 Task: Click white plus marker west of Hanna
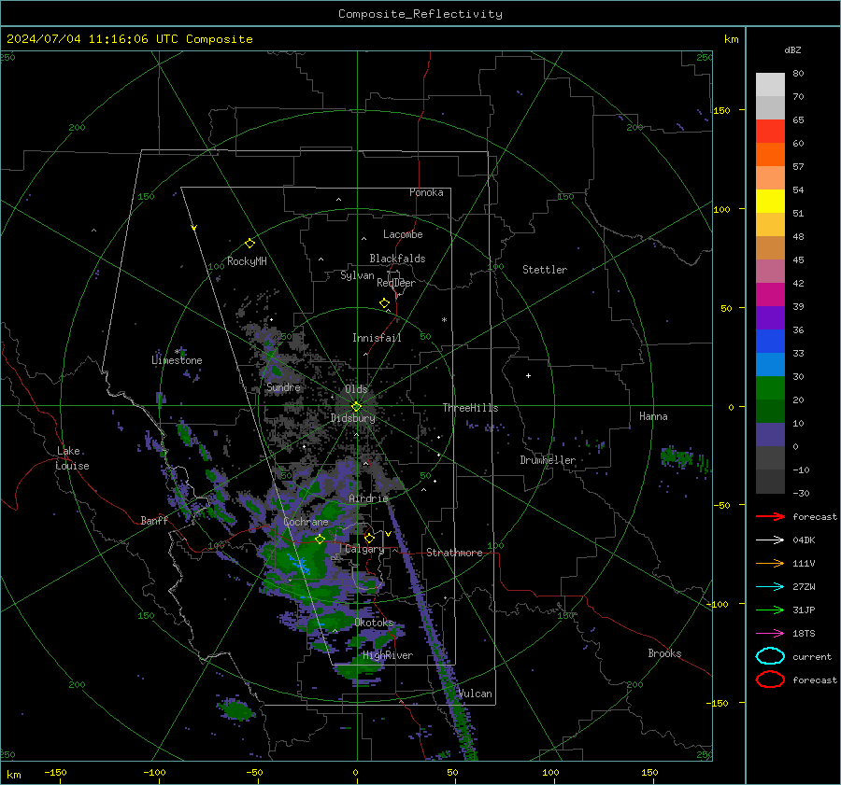coord(528,375)
